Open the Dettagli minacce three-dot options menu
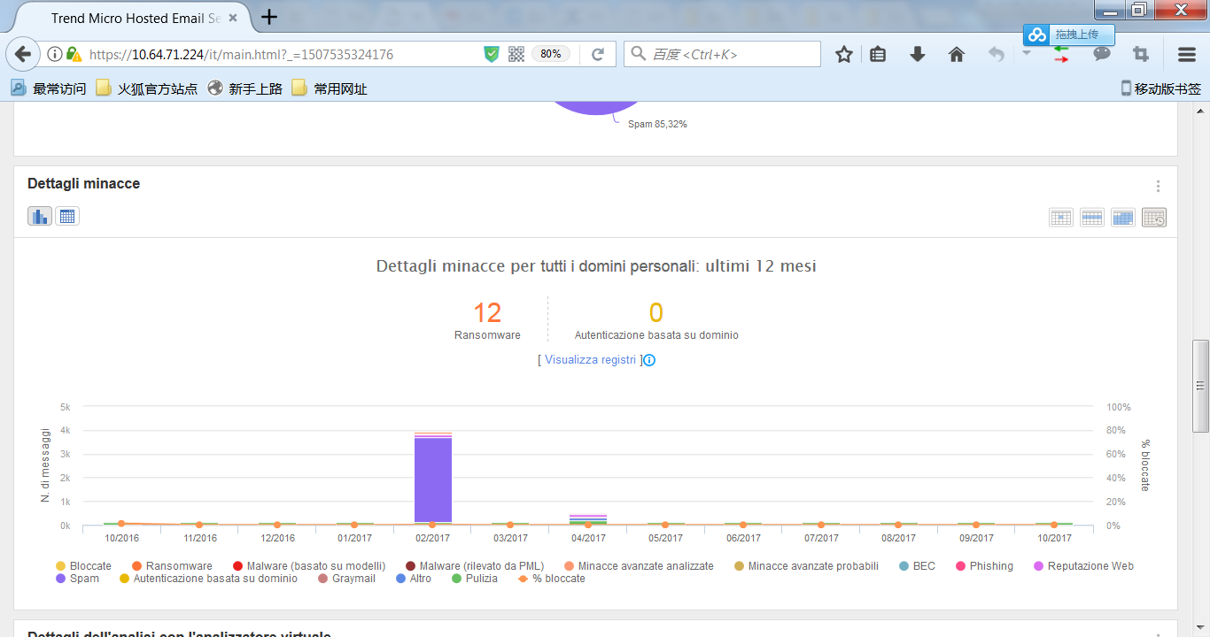 coord(1158,186)
